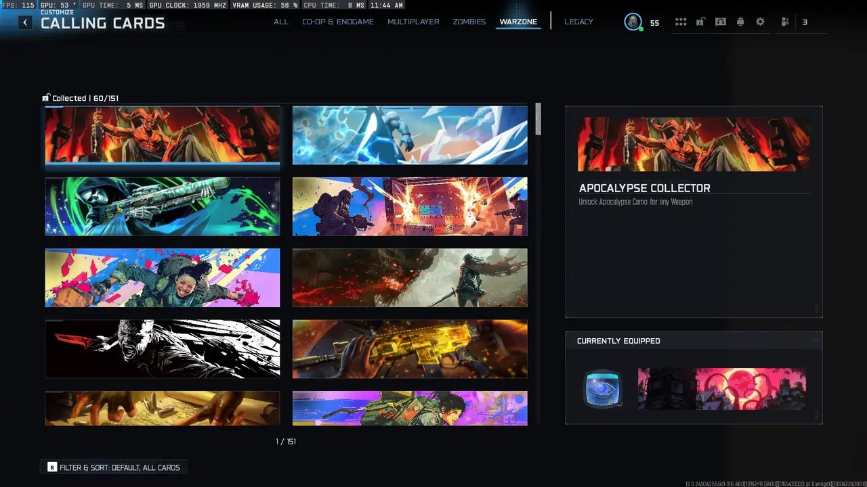Select the purple background soldier calling card
867x487 pixels.
pos(410,408)
